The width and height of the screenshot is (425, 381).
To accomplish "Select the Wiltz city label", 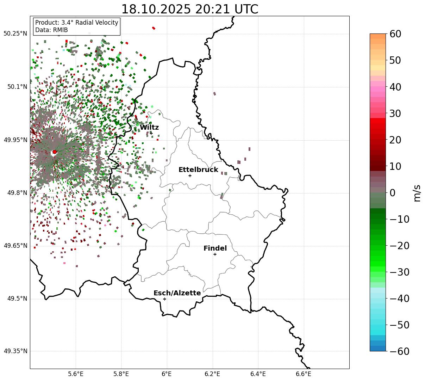I will pyautogui.click(x=149, y=128).
